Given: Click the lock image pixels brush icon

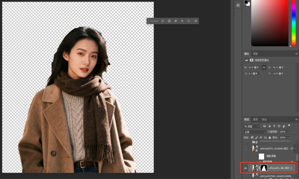Looking at the screenshot, I should (x=257, y=137).
